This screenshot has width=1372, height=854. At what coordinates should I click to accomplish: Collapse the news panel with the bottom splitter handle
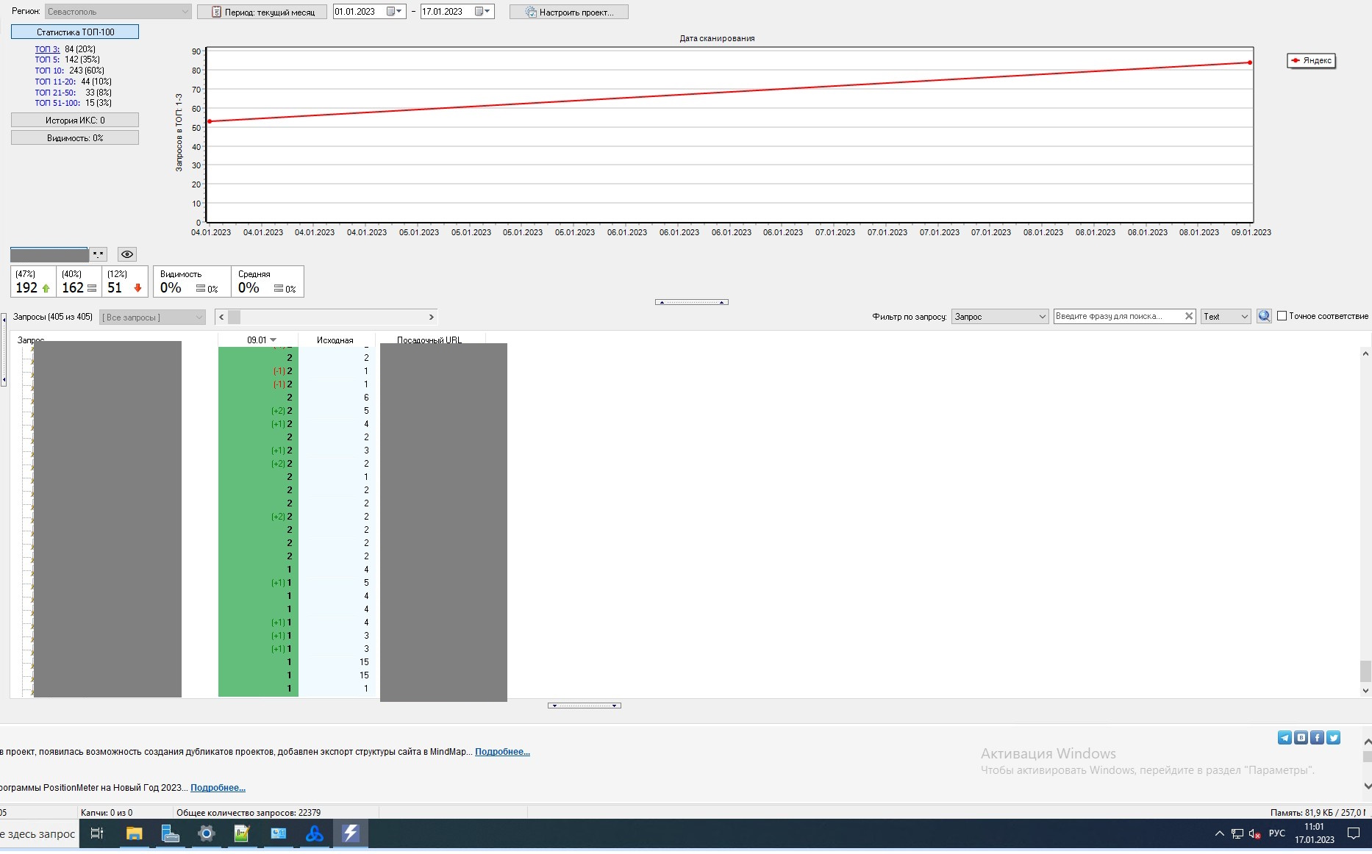tap(585, 706)
